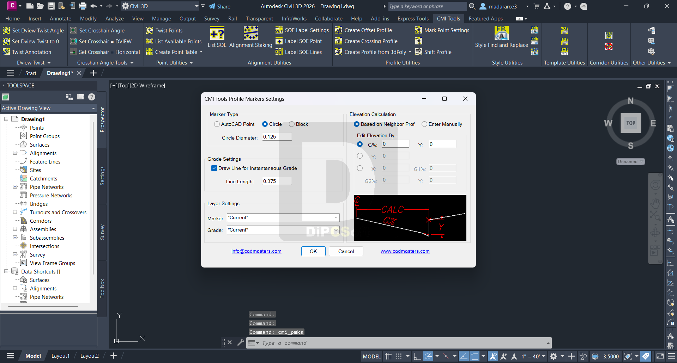Click the Line Length input field
Viewport: 677px width, 363px height.
coord(277,181)
